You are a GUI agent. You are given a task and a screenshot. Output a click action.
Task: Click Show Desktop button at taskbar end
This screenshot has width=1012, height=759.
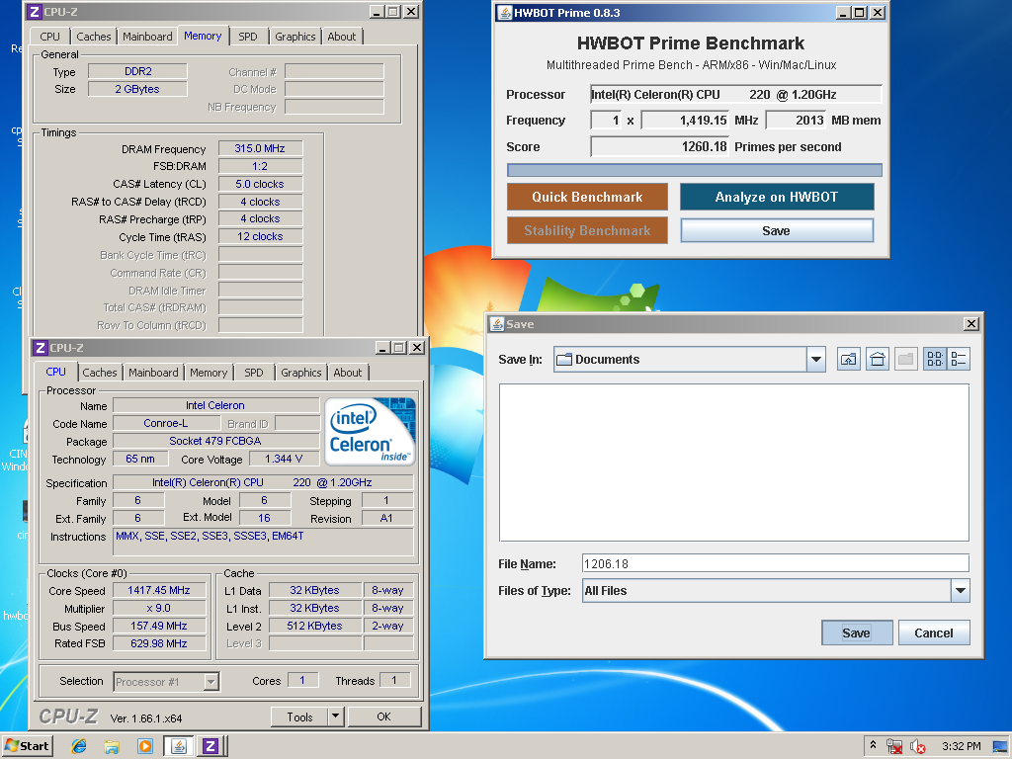[1001, 746]
